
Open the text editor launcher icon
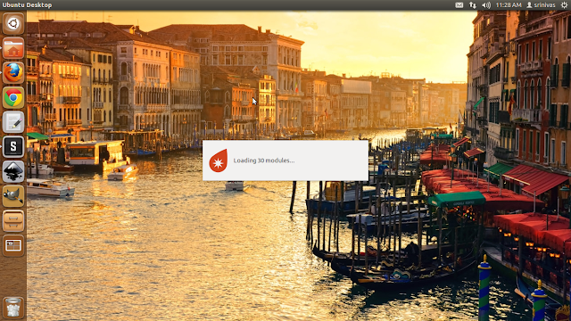[13, 122]
